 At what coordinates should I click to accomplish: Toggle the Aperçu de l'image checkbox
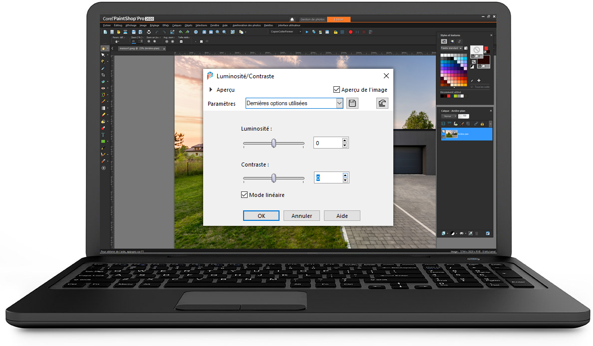pos(337,90)
